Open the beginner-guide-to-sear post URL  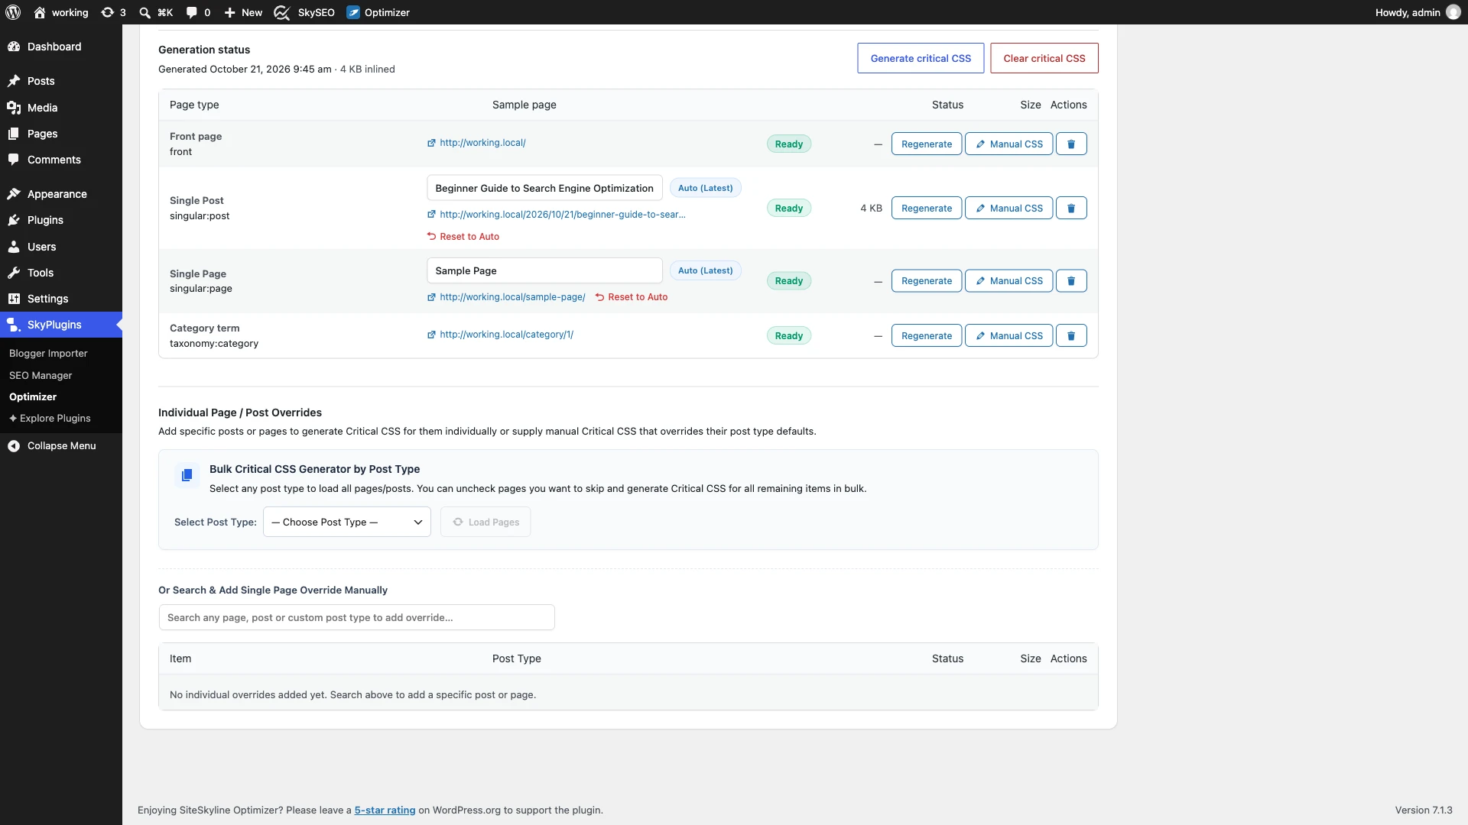(x=563, y=215)
